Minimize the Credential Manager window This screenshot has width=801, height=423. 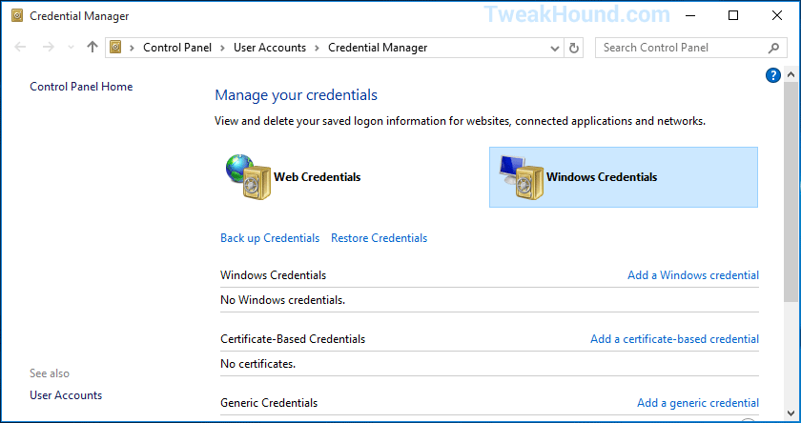click(689, 16)
